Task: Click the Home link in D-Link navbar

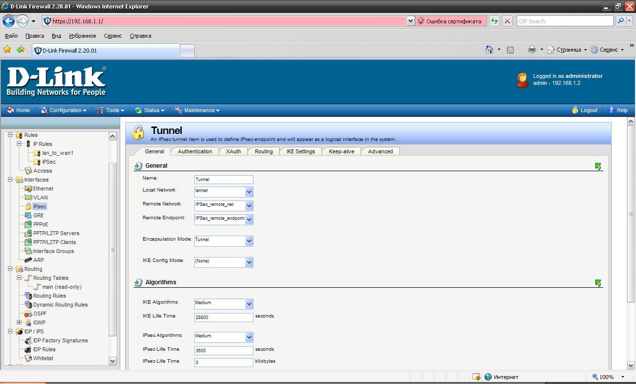Action: tap(19, 110)
